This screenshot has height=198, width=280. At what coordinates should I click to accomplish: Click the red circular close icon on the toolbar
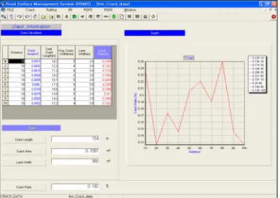(x=274, y=17)
